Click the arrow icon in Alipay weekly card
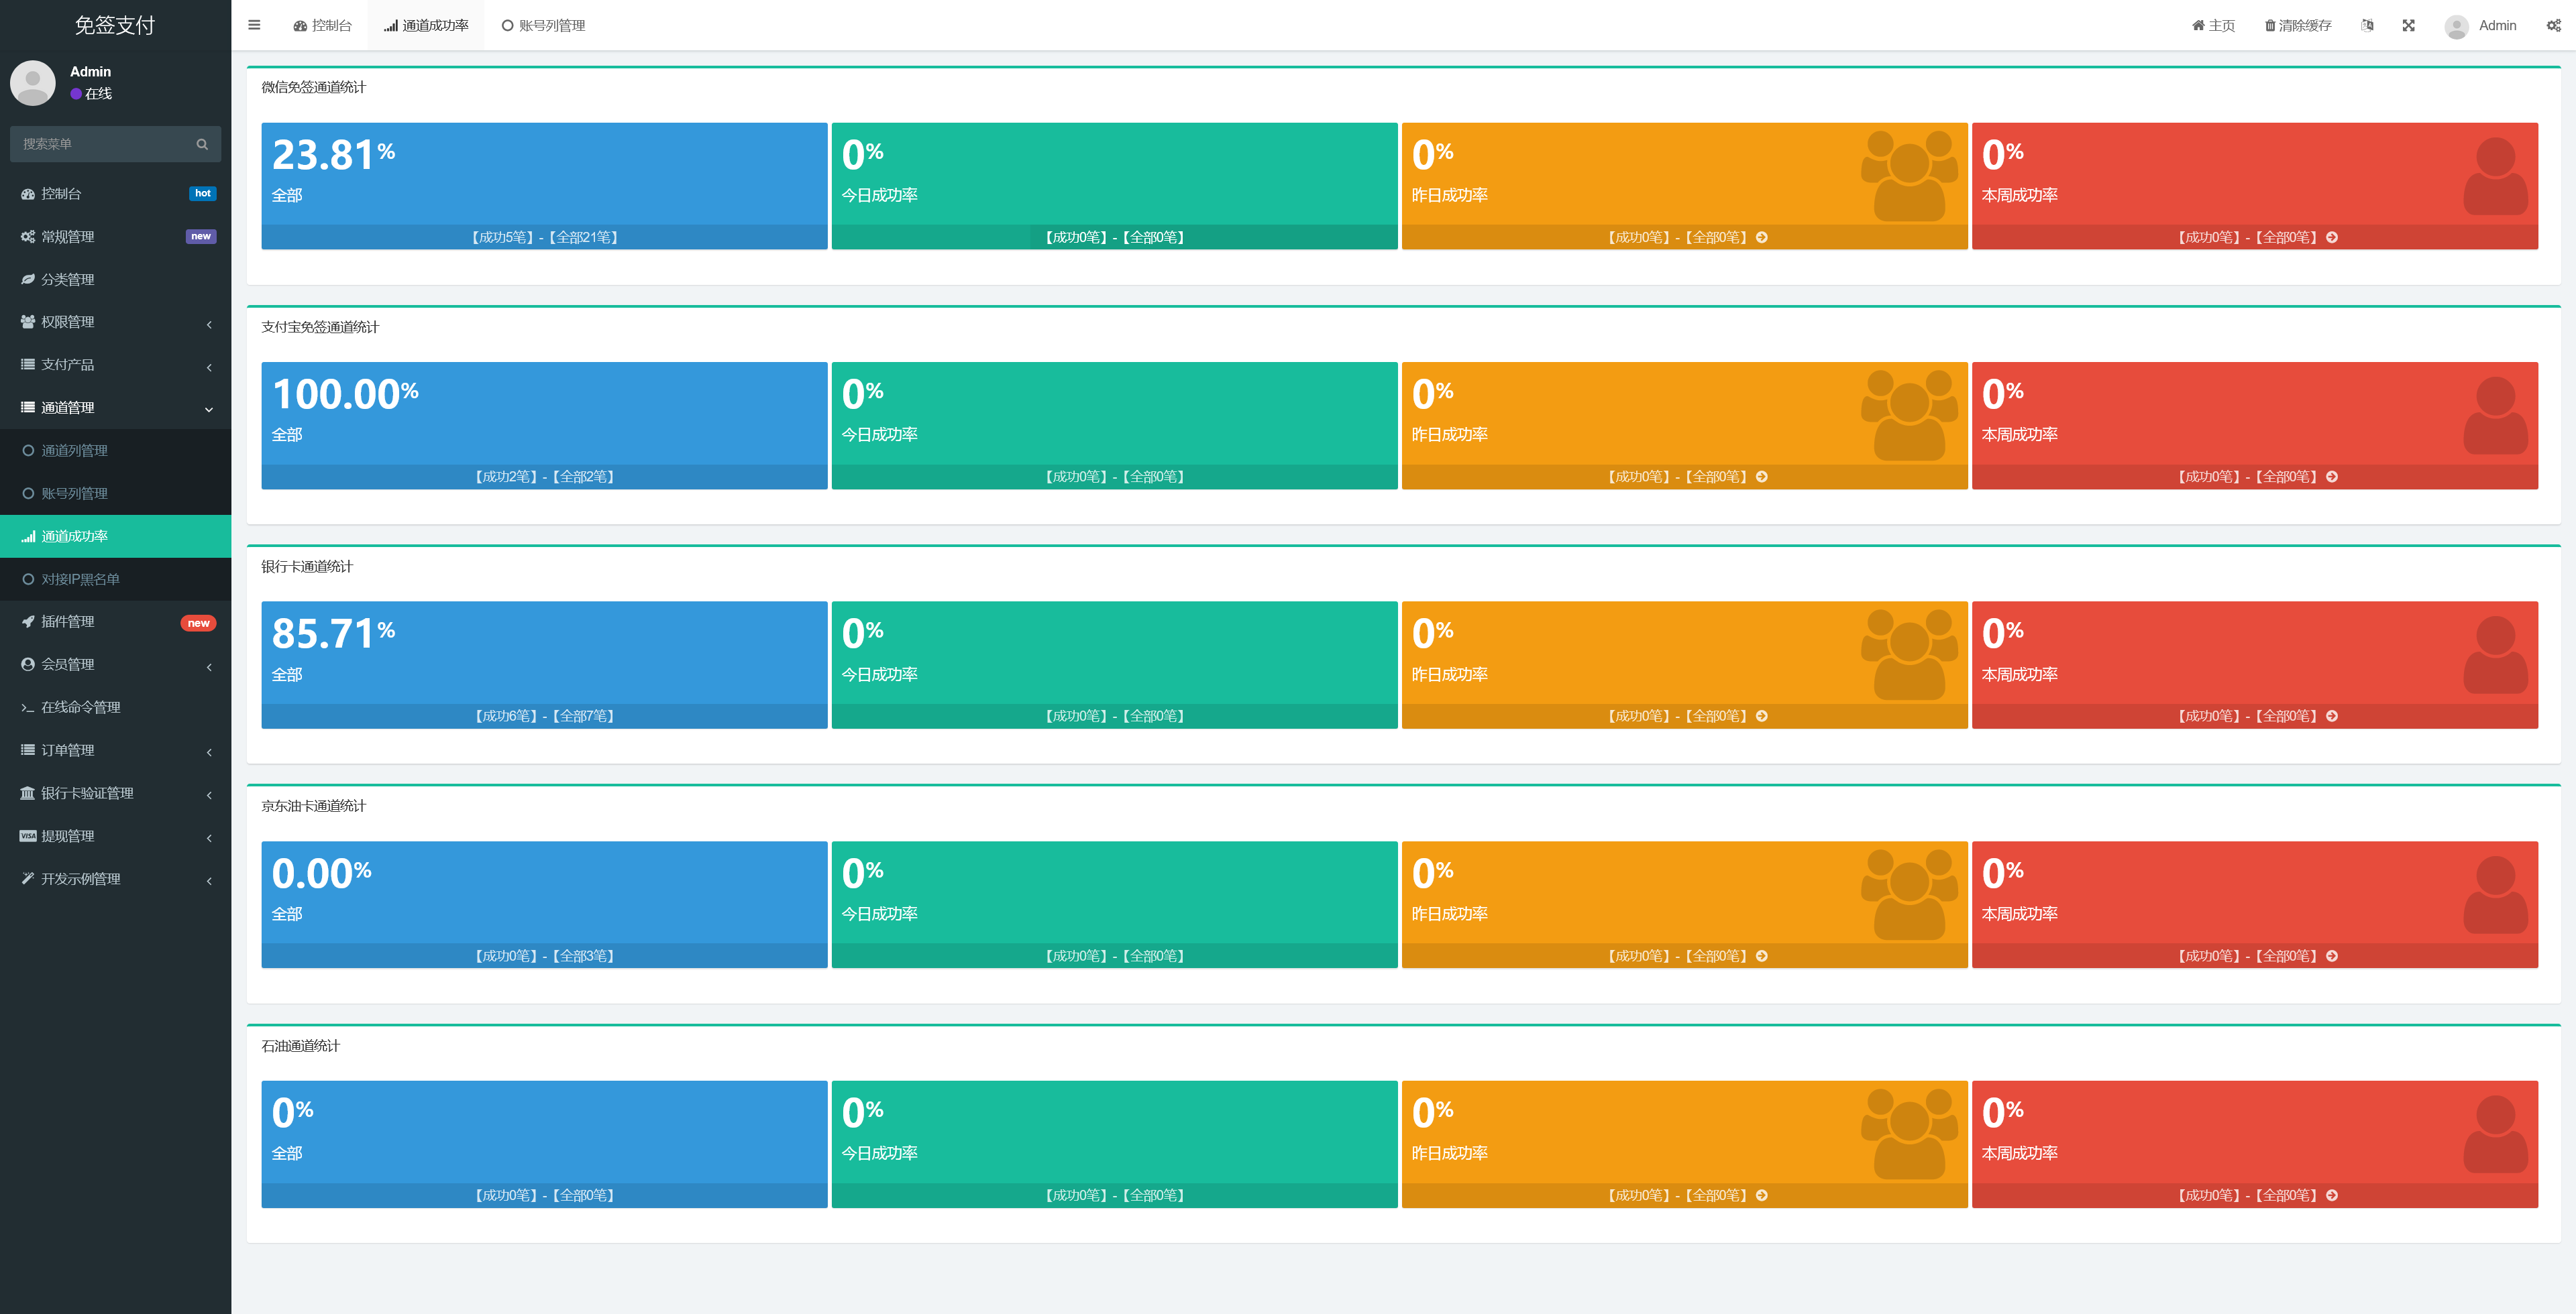The height and width of the screenshot is (1314, 2576). click(x=2332, y=477)
